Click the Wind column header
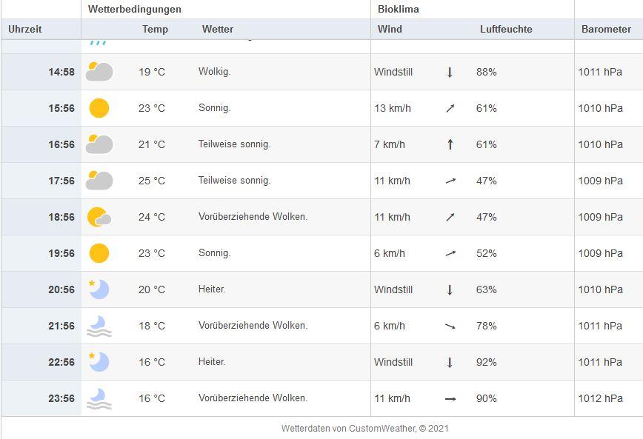 tap(390, 29)
